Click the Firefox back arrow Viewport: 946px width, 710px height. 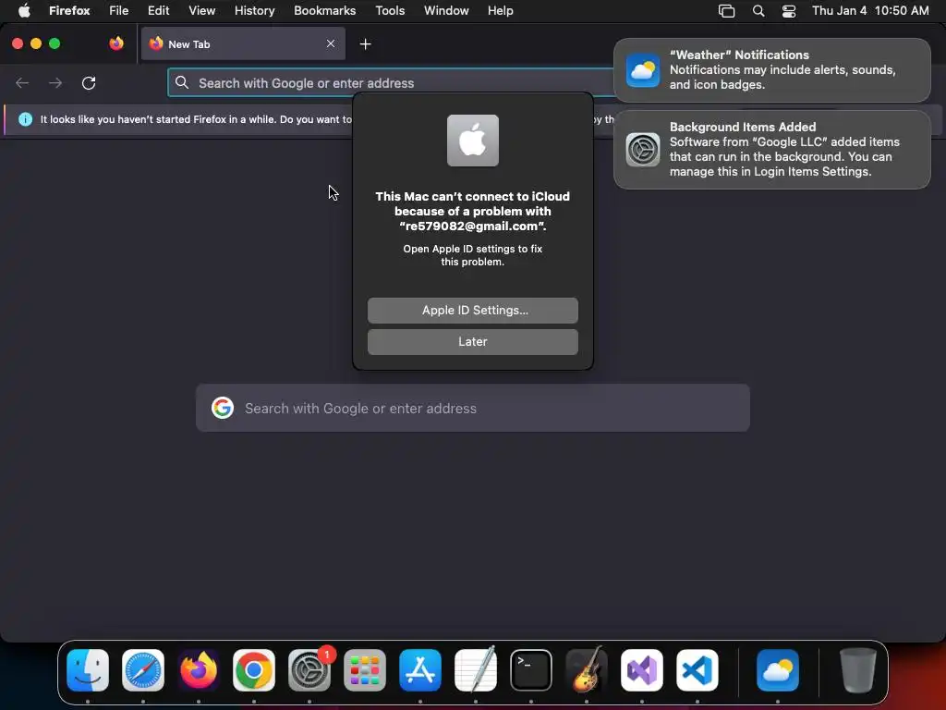[22, 82]
